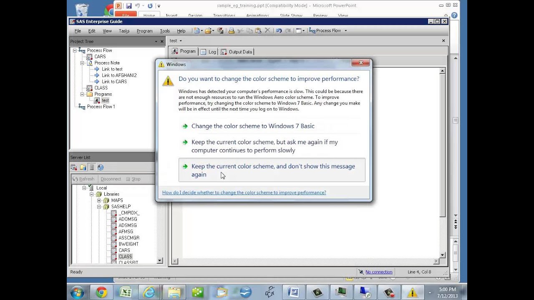Click Stop in Server List
534x300 pixels.
click(133, 179)
